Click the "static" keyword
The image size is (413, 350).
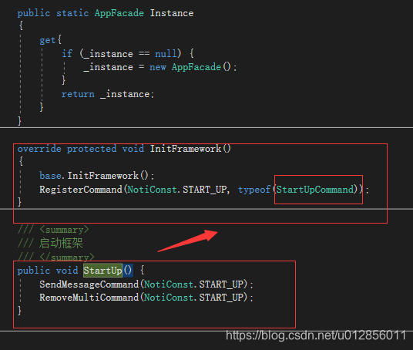pos(72,13)
